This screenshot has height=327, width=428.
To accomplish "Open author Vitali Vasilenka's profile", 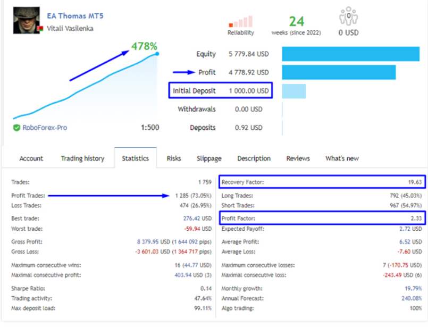I will [x=70, y=29].
